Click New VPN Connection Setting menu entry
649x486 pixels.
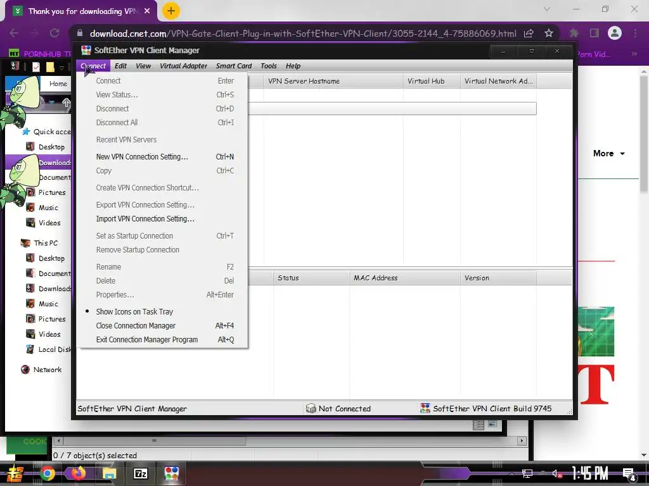tap(164, 157)
